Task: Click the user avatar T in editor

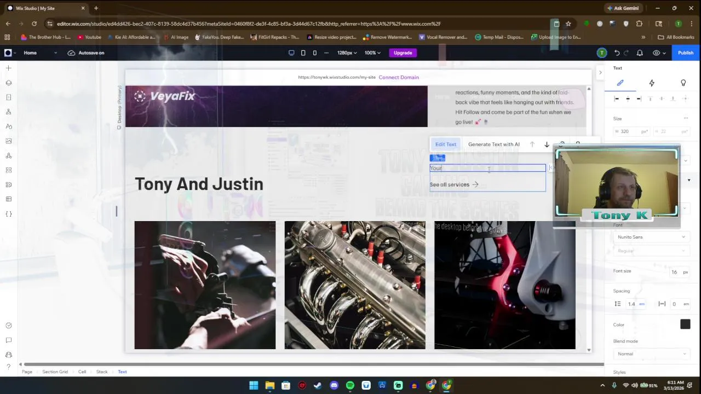Action: click(x=602, y=53)
